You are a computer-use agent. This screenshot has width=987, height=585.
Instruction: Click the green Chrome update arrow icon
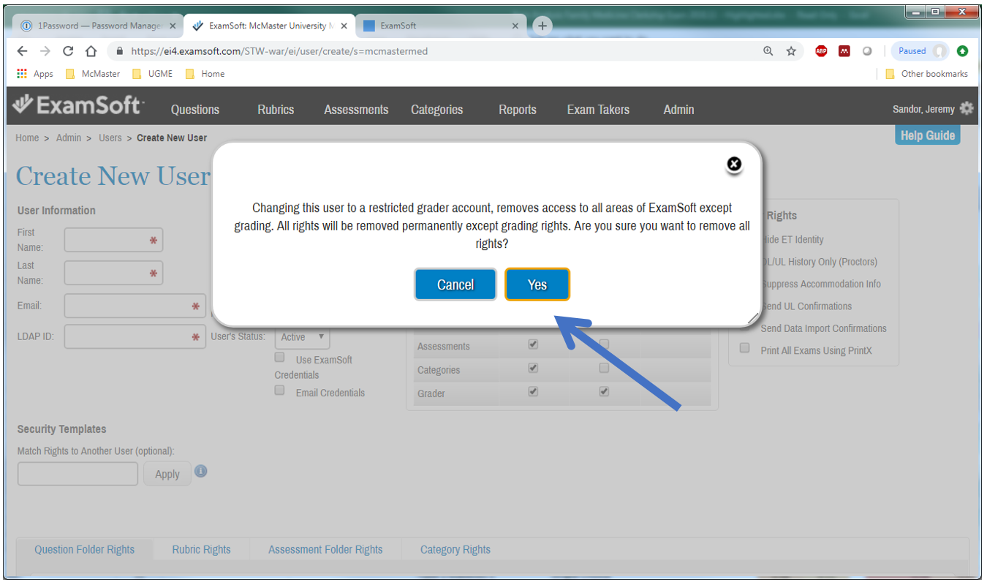pyautogui.click(x=962, y=51)
